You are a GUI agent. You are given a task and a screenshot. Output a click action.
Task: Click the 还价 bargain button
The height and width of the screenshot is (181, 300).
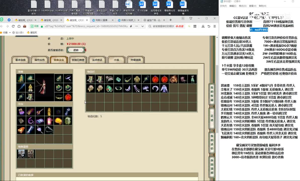click(76, 50)
